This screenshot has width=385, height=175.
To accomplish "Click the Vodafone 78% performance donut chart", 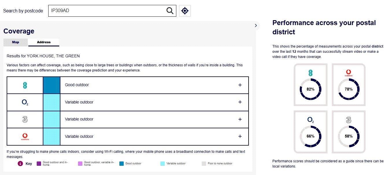I will [349, 89].
